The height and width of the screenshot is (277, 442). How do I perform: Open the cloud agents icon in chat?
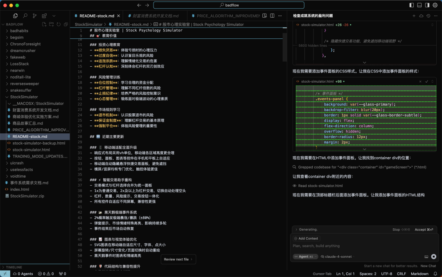coord(421,16)
